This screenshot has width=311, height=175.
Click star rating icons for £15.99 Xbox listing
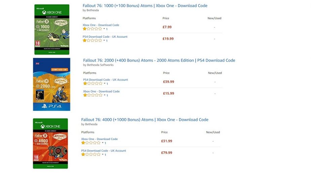93,95
